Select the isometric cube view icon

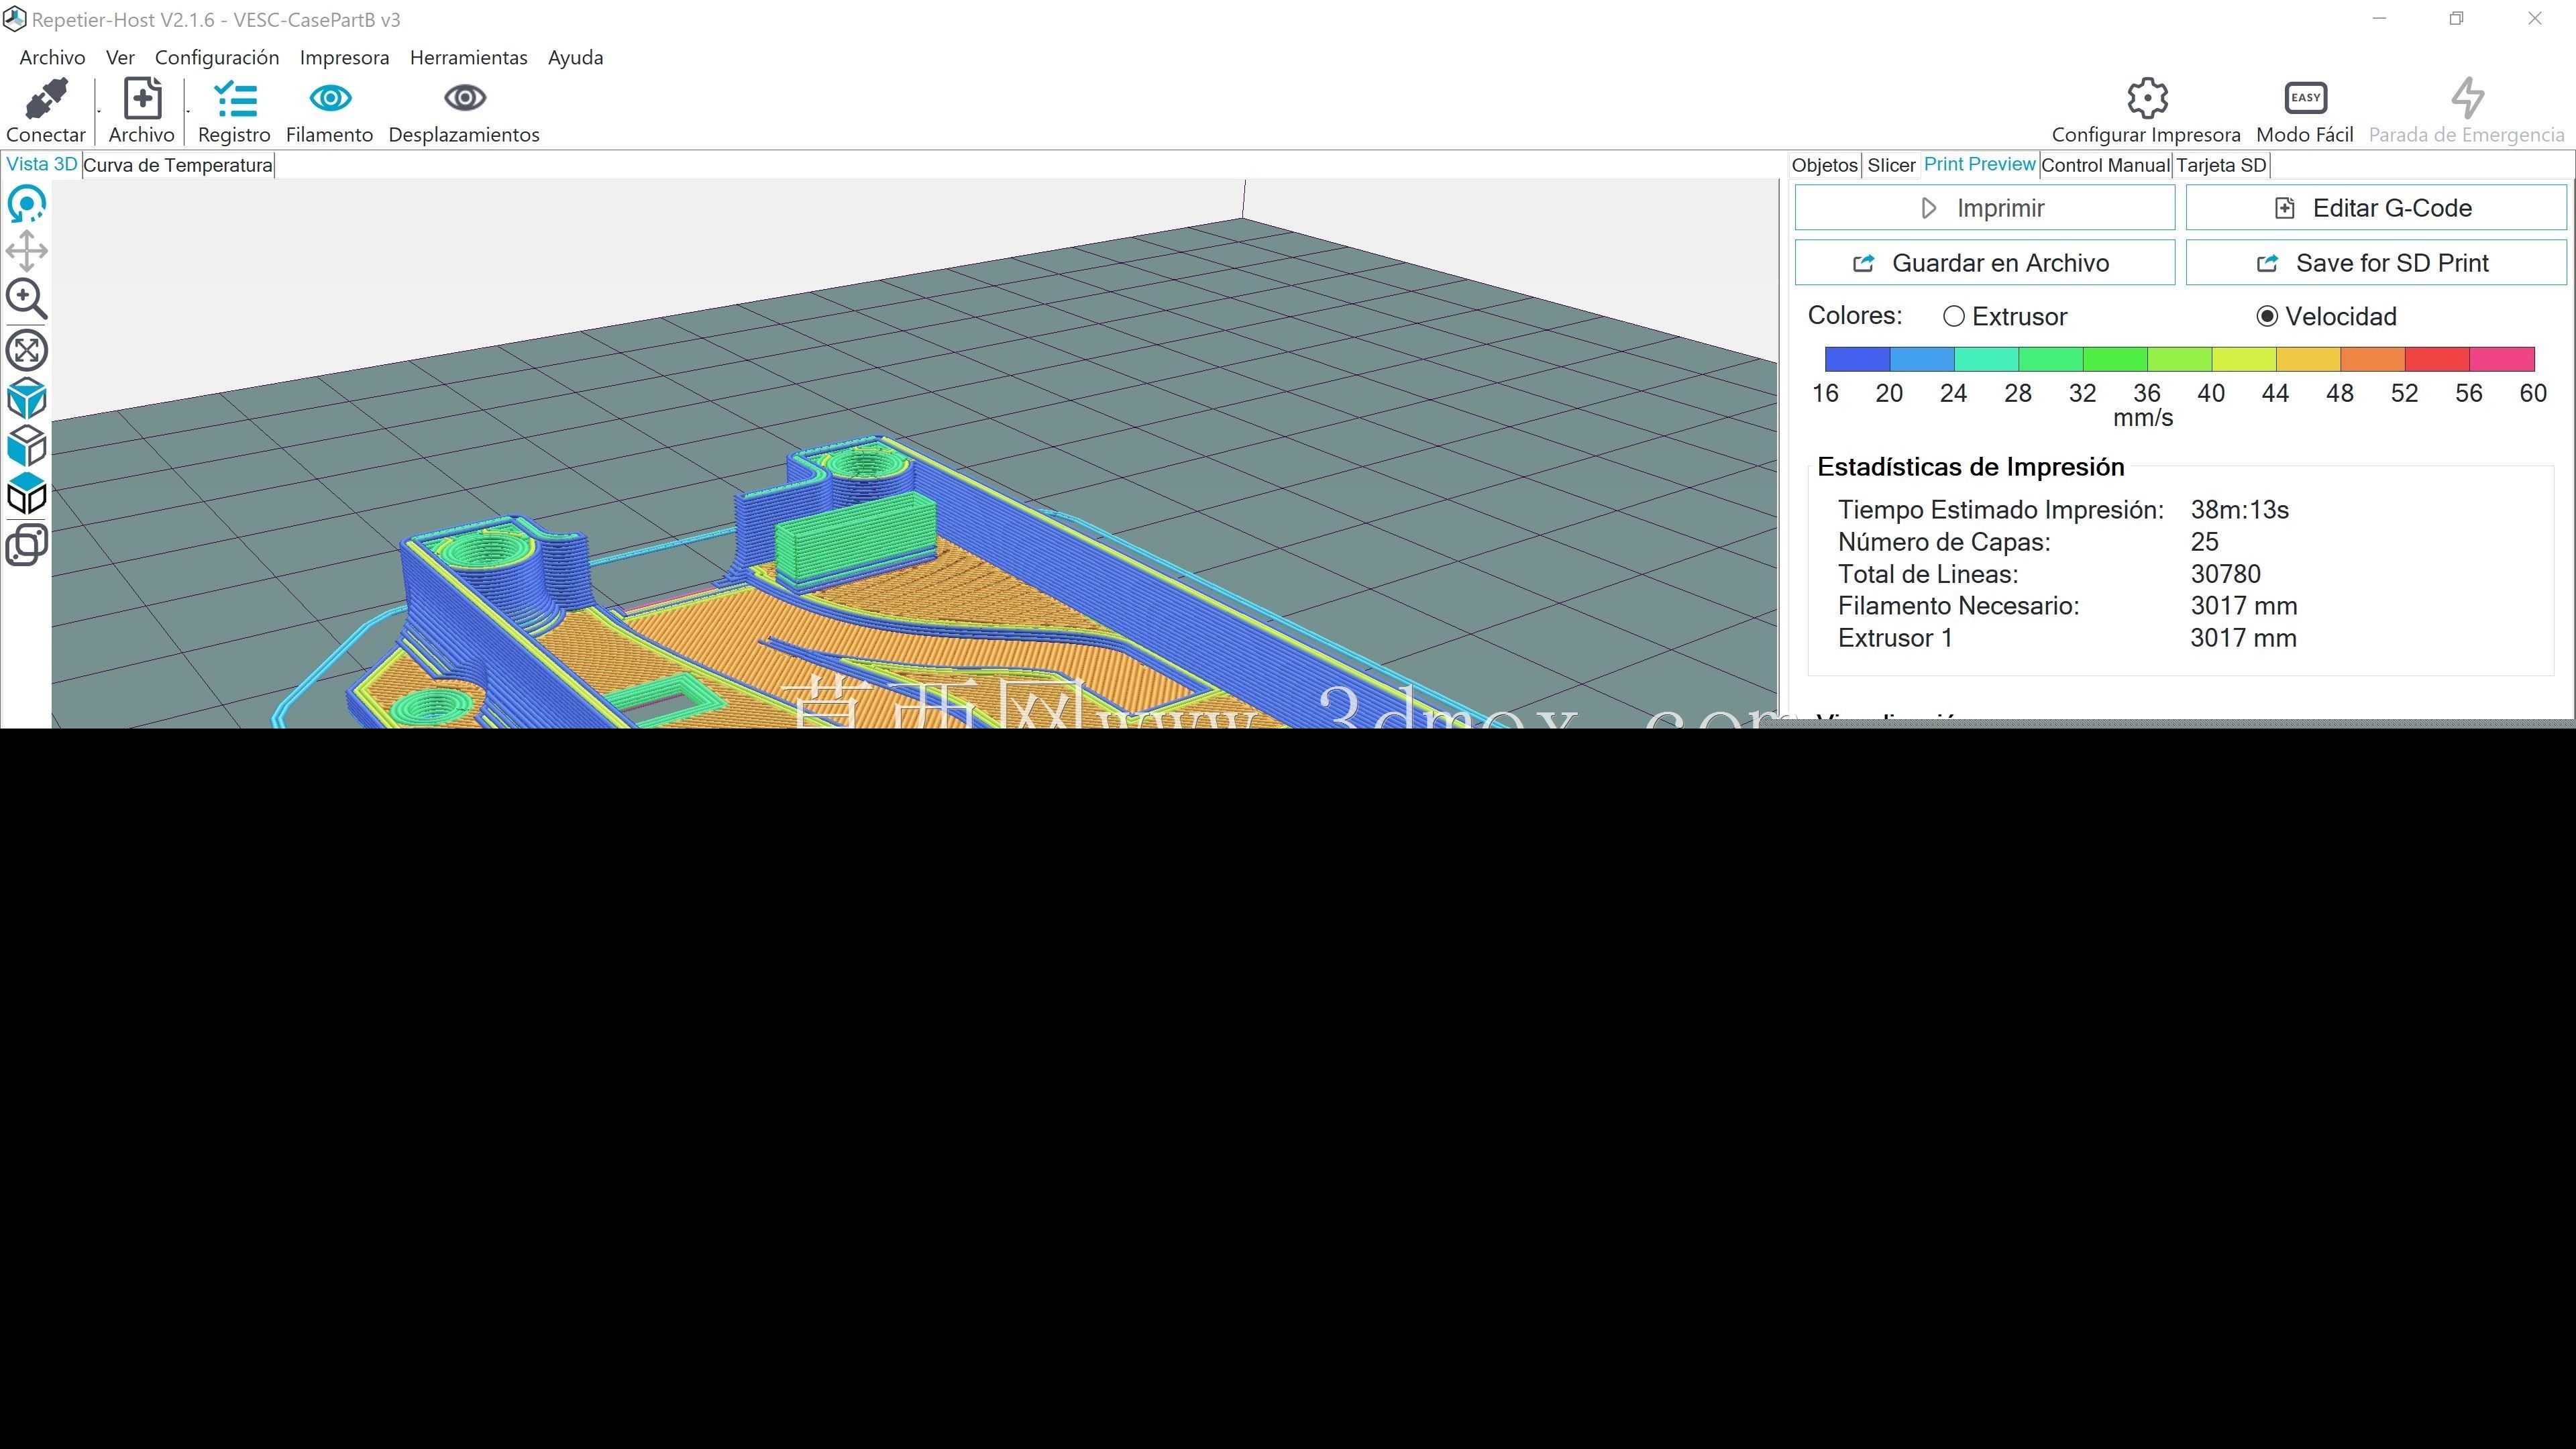pos(27,398)
